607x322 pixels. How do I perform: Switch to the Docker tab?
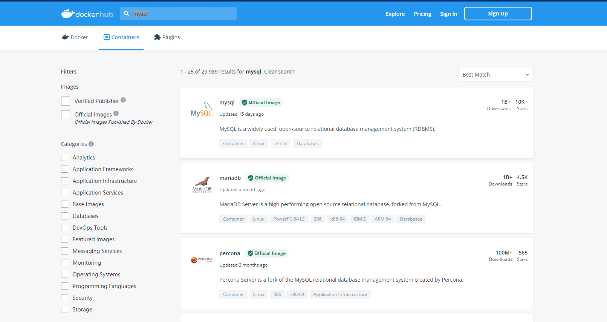(75, 37)
